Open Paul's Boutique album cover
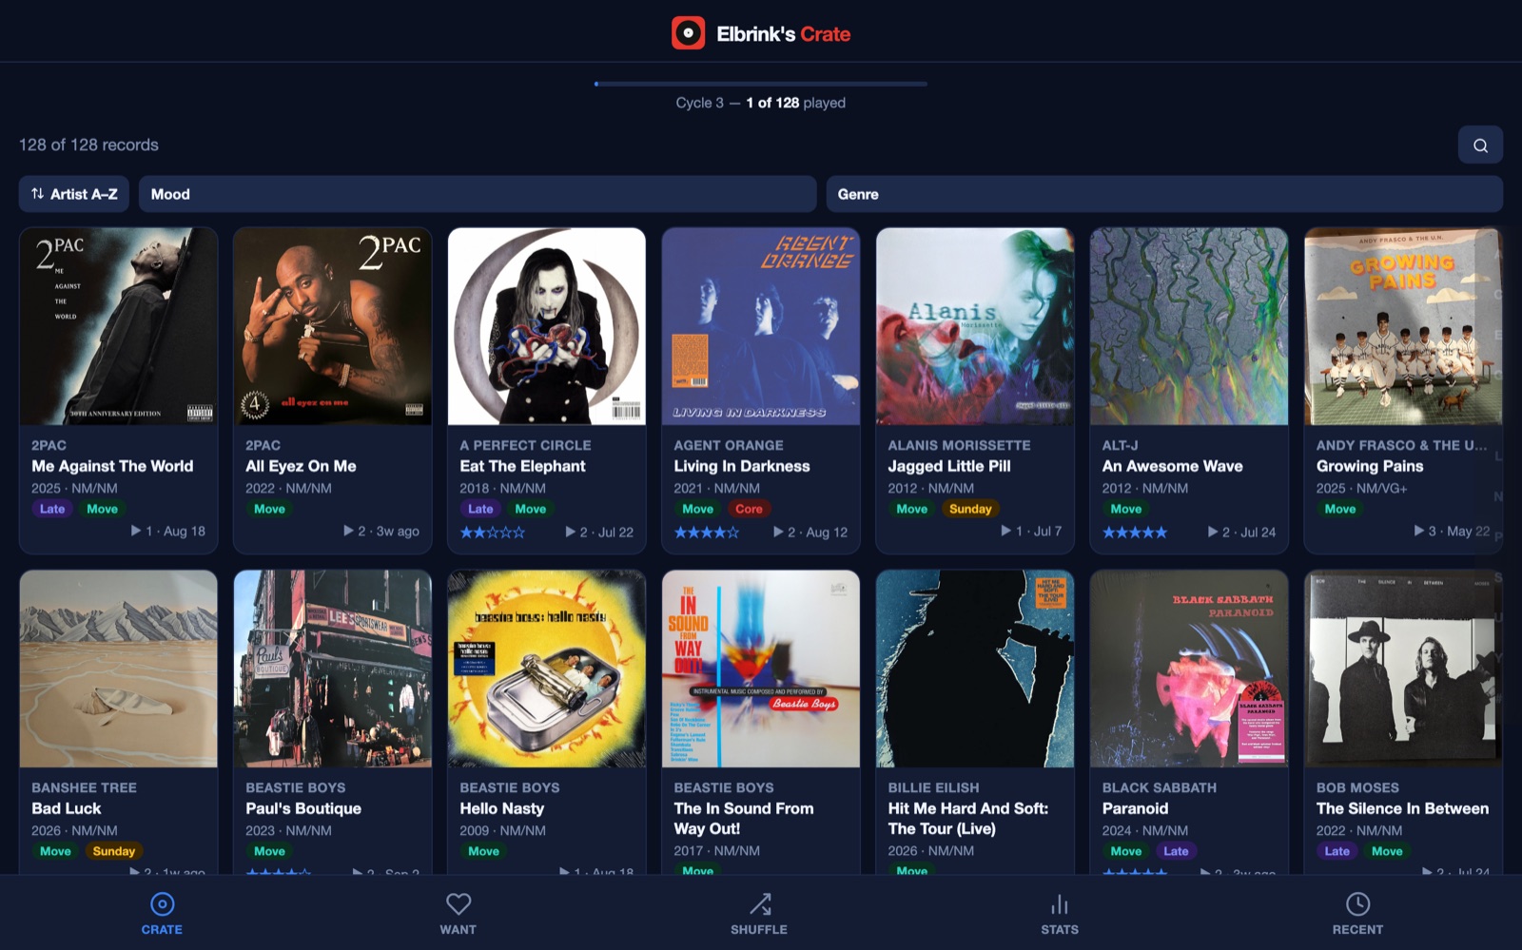 (x=333, y=669)
